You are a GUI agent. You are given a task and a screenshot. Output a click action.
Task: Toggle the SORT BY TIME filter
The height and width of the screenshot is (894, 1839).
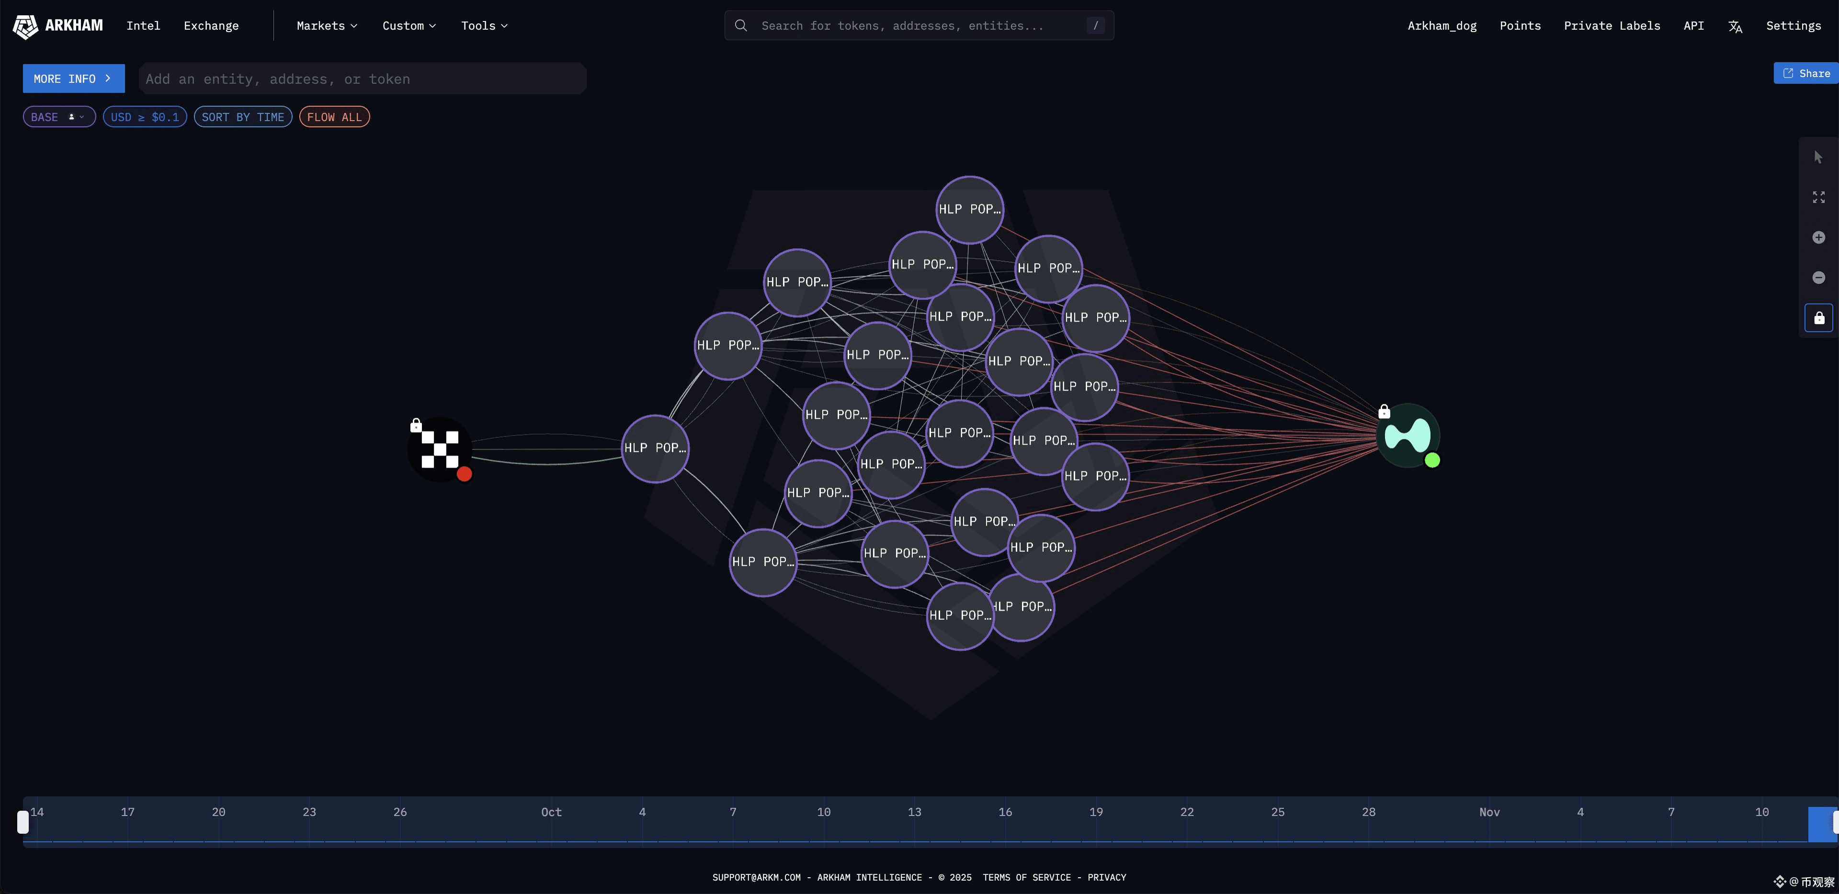243,117
